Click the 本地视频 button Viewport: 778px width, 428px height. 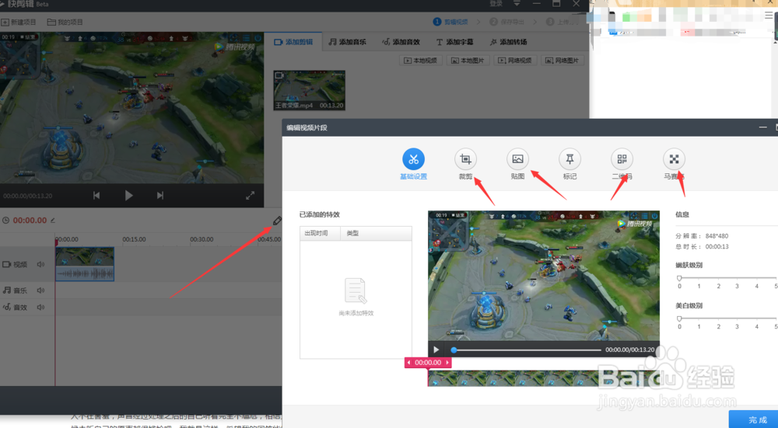tap(420, 61)
